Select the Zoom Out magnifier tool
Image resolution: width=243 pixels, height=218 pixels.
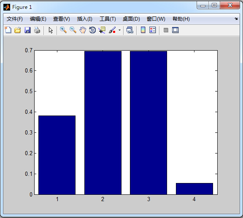(x=73, y=30)
